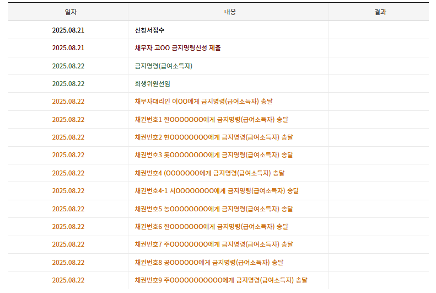The width and height of the screenshot is (436, 293).
Task: Open the 금지명령(급여소득자) entry without 송달
Action: [164, 66]
